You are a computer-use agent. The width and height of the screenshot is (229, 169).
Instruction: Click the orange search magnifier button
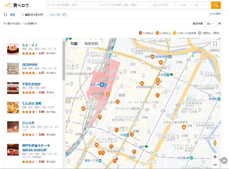[x=216, y=5]
